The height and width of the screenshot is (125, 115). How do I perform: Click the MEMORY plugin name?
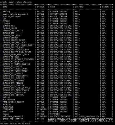[x=6, y=21]
